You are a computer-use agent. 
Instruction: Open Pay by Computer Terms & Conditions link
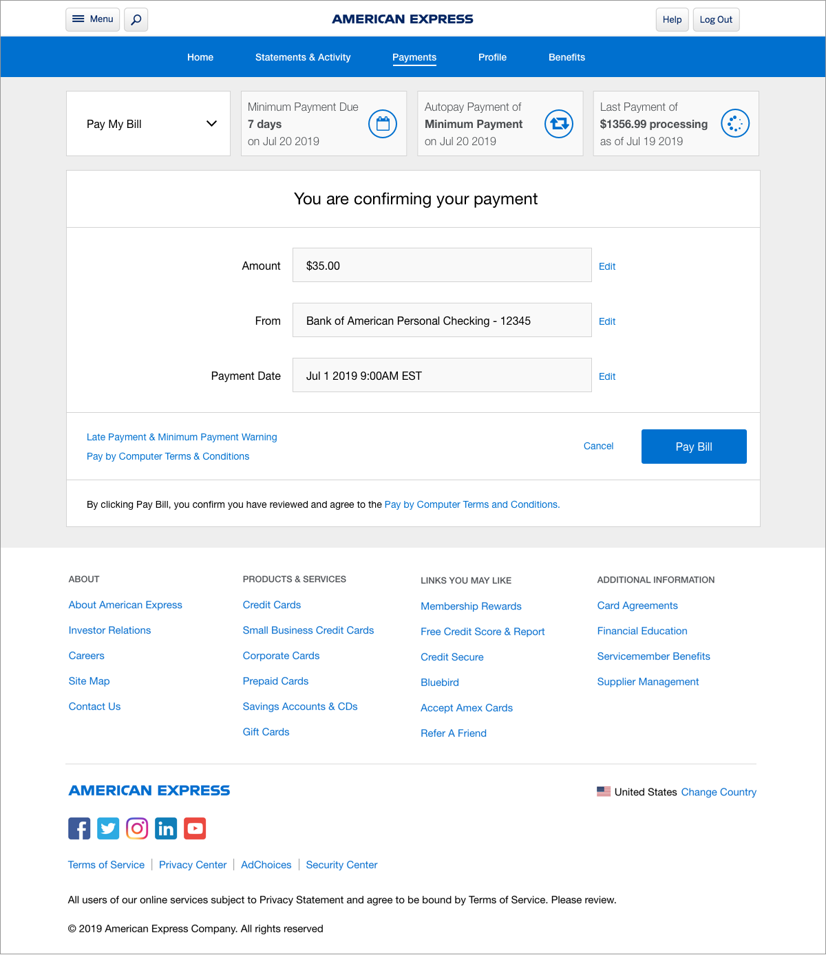(168, 456)
